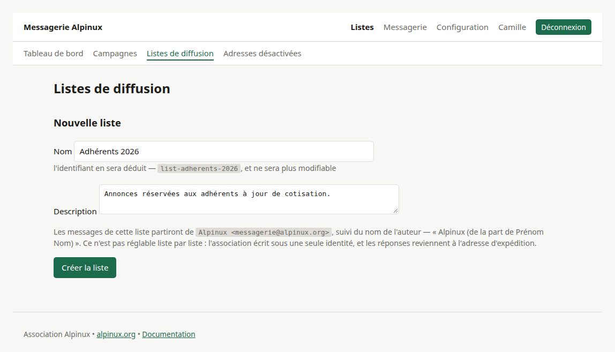Grab the Description textarea resize handle
This screenshot has width=615, height=352.
click(396, 211)
